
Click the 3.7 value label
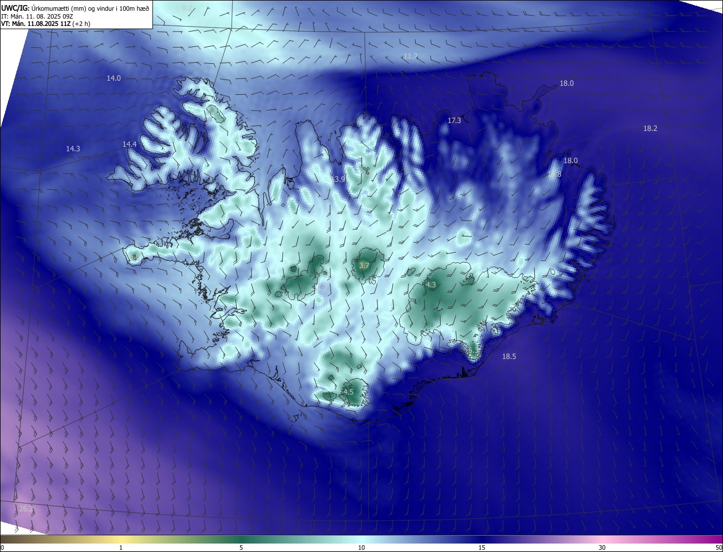364,265
